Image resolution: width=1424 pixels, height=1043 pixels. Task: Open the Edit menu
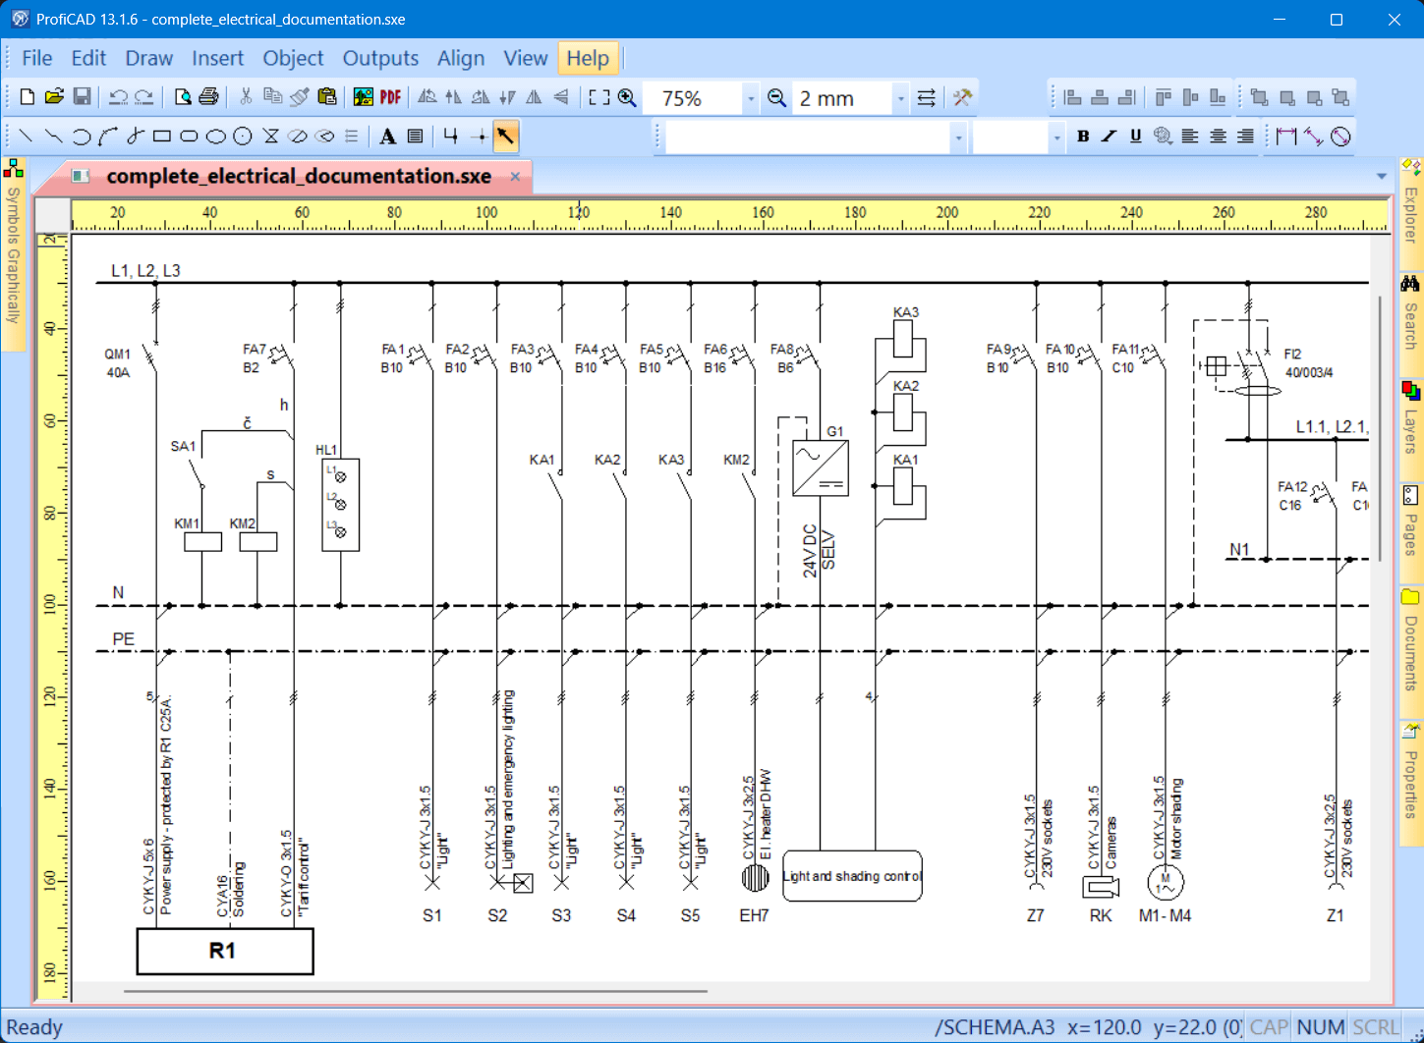(88, 58)
